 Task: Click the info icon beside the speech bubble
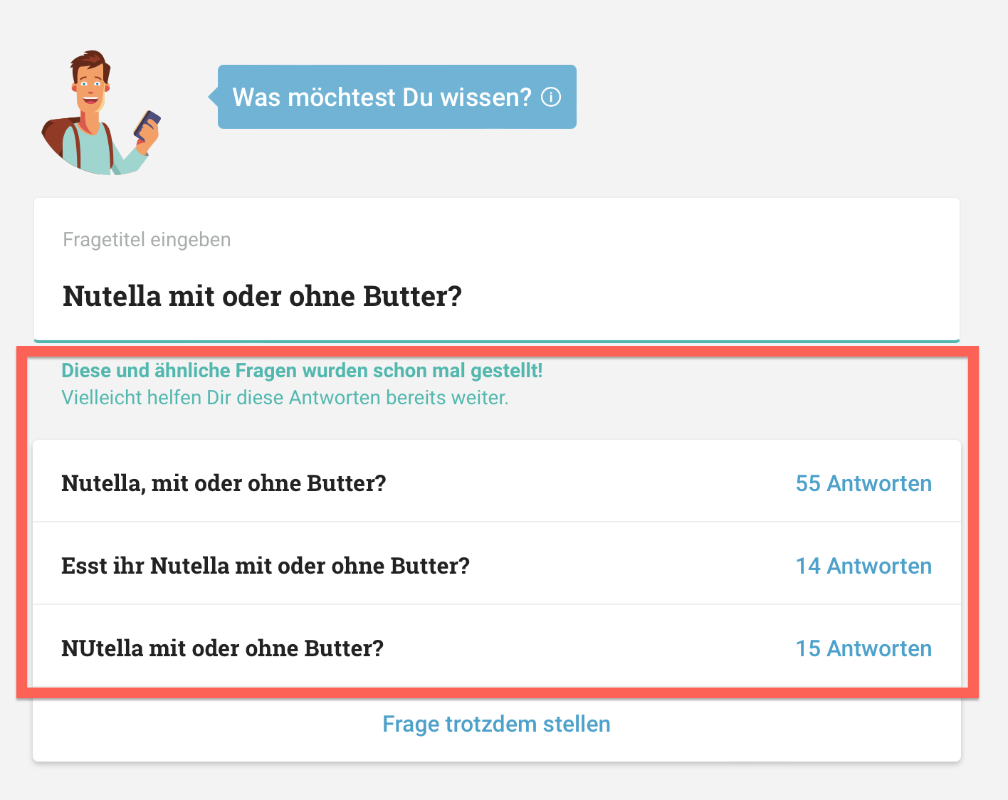coord(551,97)
